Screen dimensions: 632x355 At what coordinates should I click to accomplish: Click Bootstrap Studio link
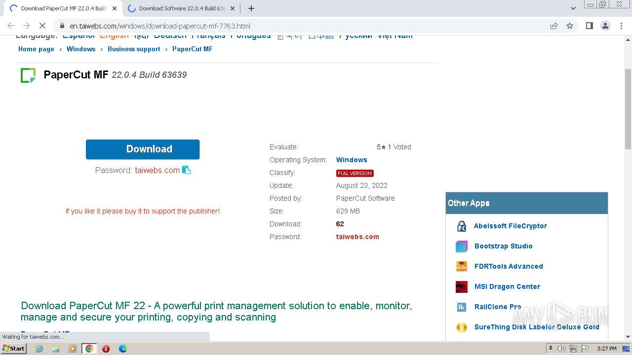click(x=503, y=246)
